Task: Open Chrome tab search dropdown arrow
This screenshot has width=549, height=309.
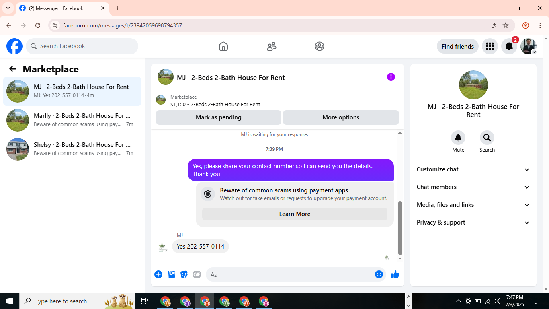Action: tap(8, 8)
